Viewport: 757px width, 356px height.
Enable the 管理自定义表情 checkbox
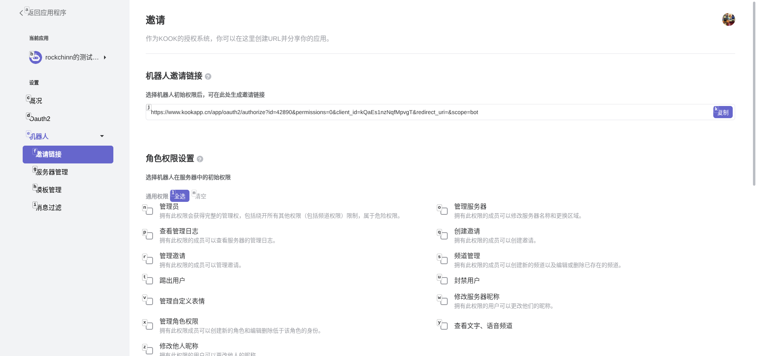point(149,301)
